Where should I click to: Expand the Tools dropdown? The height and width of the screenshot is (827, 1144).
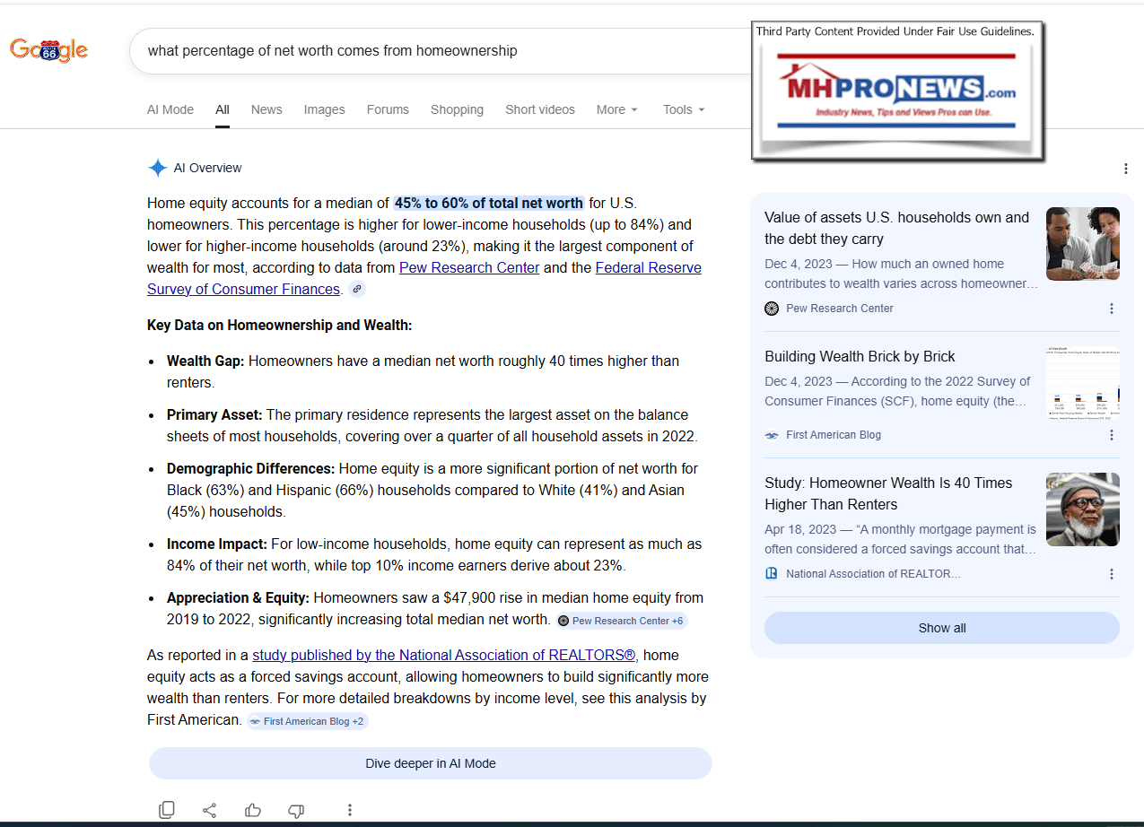tap(683, 109)
